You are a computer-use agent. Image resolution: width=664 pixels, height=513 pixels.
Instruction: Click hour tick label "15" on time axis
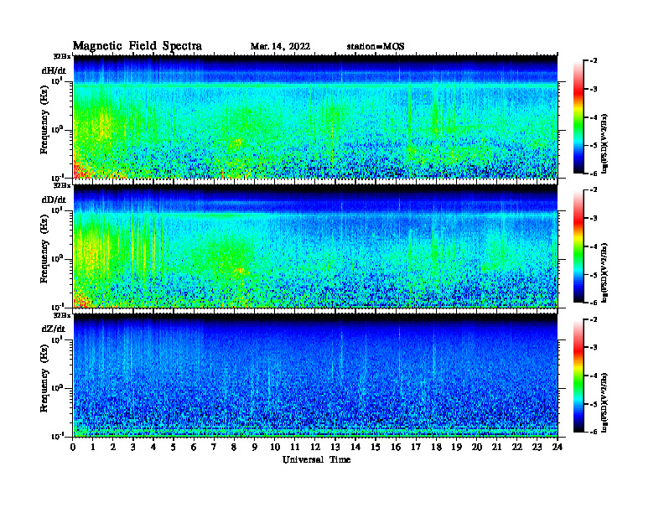(x=376, y=448)
